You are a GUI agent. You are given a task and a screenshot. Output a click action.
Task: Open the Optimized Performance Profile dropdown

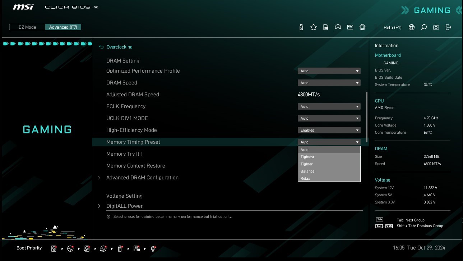click(329, 71)
